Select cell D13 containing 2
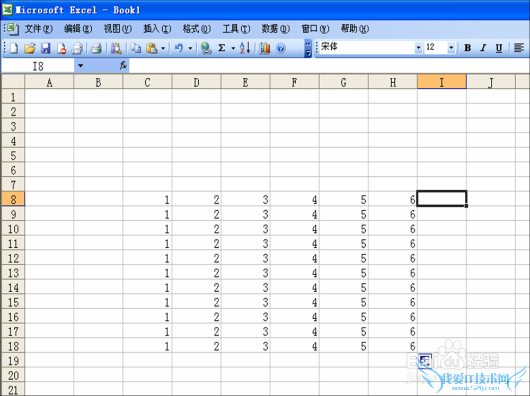The width and height of the screenshot is (530, 396). pyautogui.click(x=197, y=273)
